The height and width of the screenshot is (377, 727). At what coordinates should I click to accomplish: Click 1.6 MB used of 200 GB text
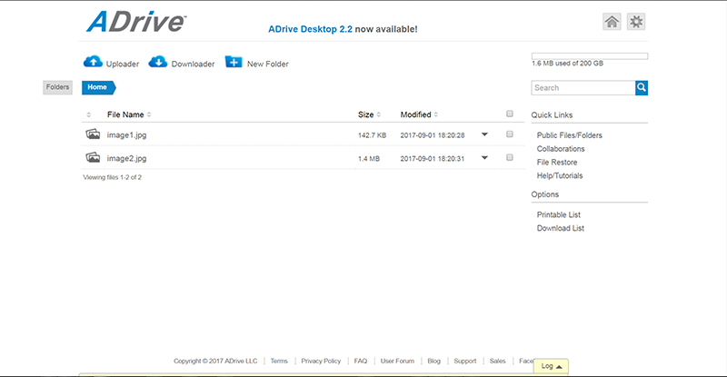pyautogui.click(x=567, y=64)
